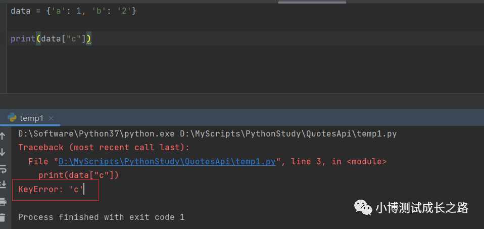Enable scroll to end of console output
The height and width of the screenshot is (229, 484).
pos(3,185)
